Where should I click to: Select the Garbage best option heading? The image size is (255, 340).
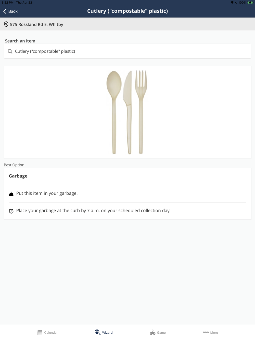coord(18,176)
